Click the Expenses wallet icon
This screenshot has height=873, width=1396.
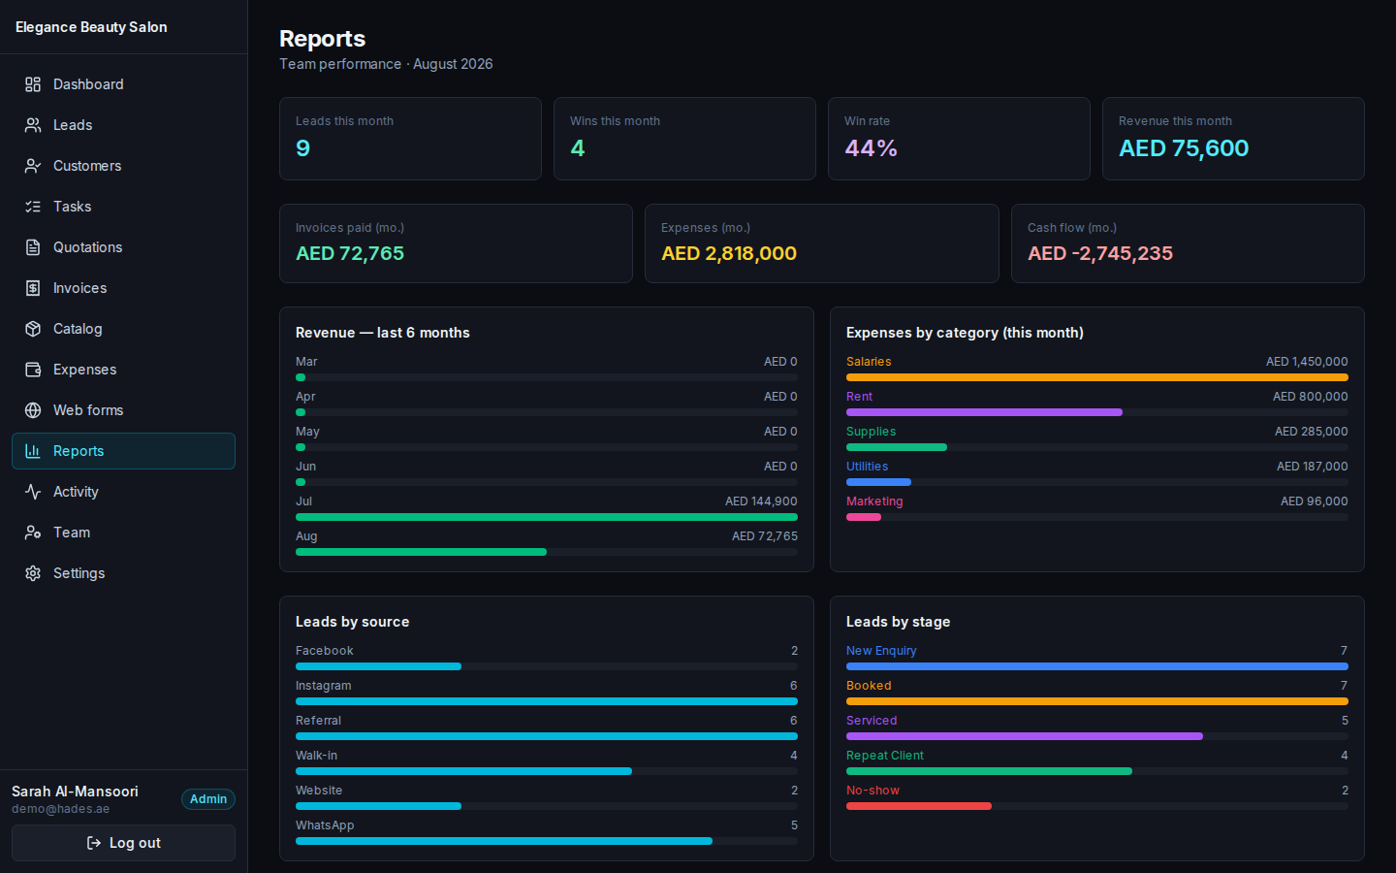33,370
